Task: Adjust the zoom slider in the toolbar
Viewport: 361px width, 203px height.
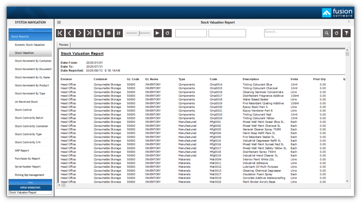Action: [138, 33]
